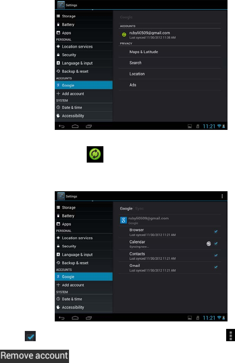
Task: Open the Search privacy option
Action: [x=170, y=63]
